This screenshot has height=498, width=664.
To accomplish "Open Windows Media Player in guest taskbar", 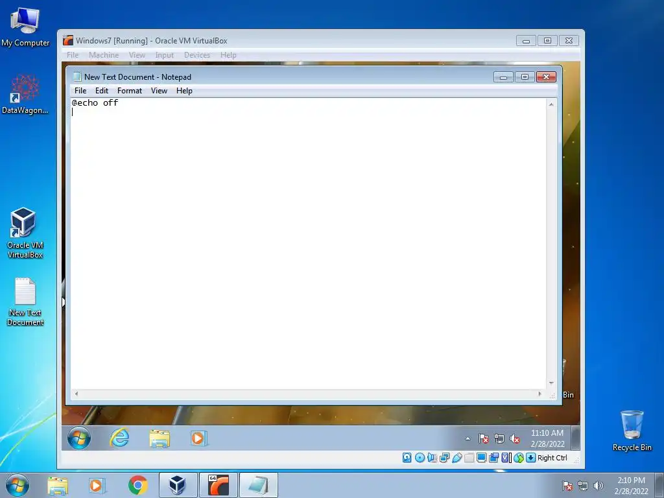I will (x=198, y=438).
